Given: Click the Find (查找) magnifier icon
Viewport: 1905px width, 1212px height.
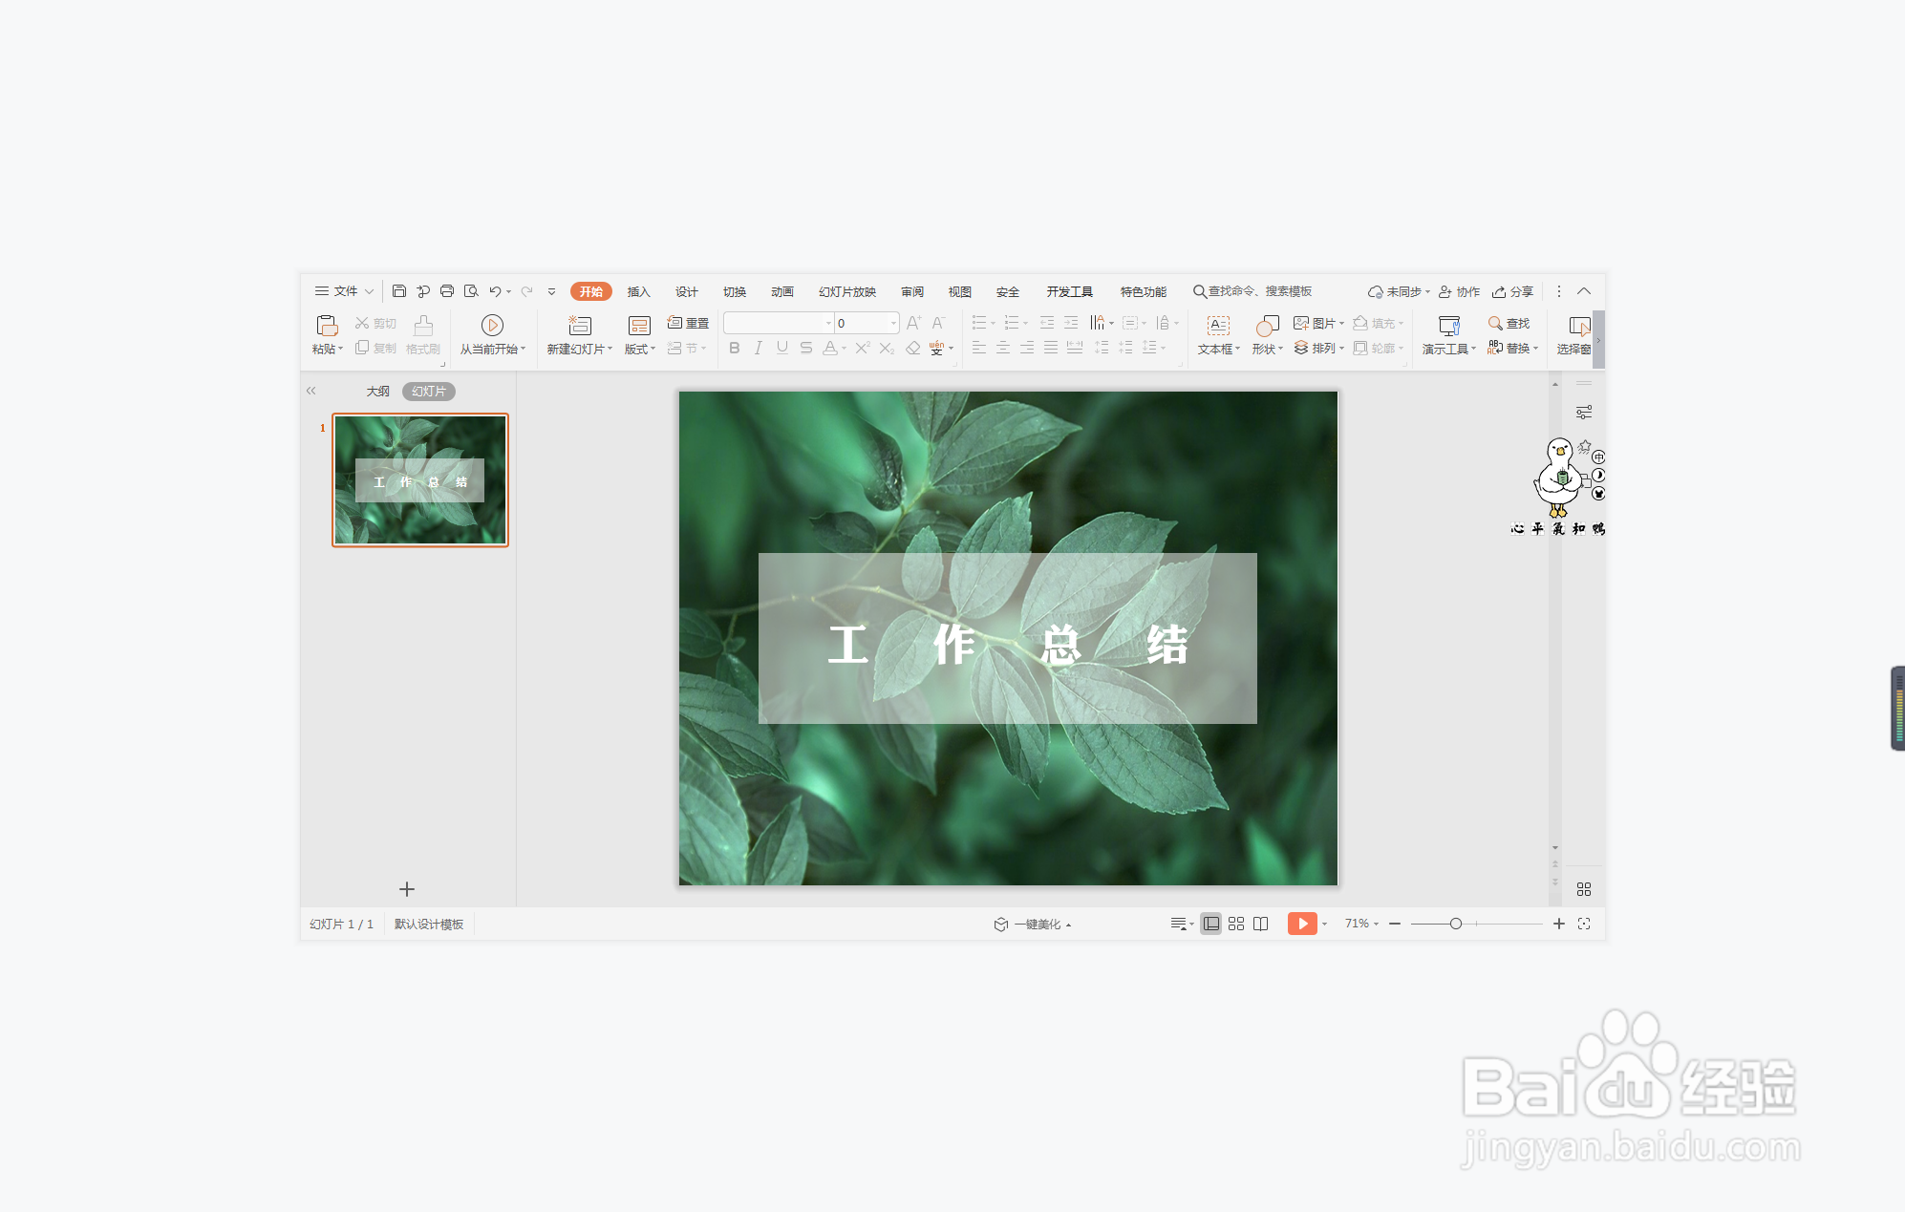Looking at the screenshot, I should click(x=1495, y=323).
